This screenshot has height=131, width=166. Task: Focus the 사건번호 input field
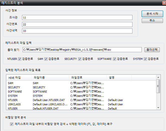tap(77, 24)
